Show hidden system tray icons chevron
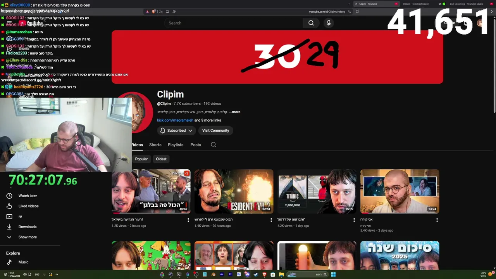Image resolution: width=496 pixels, height=279 pixels. 57,274
